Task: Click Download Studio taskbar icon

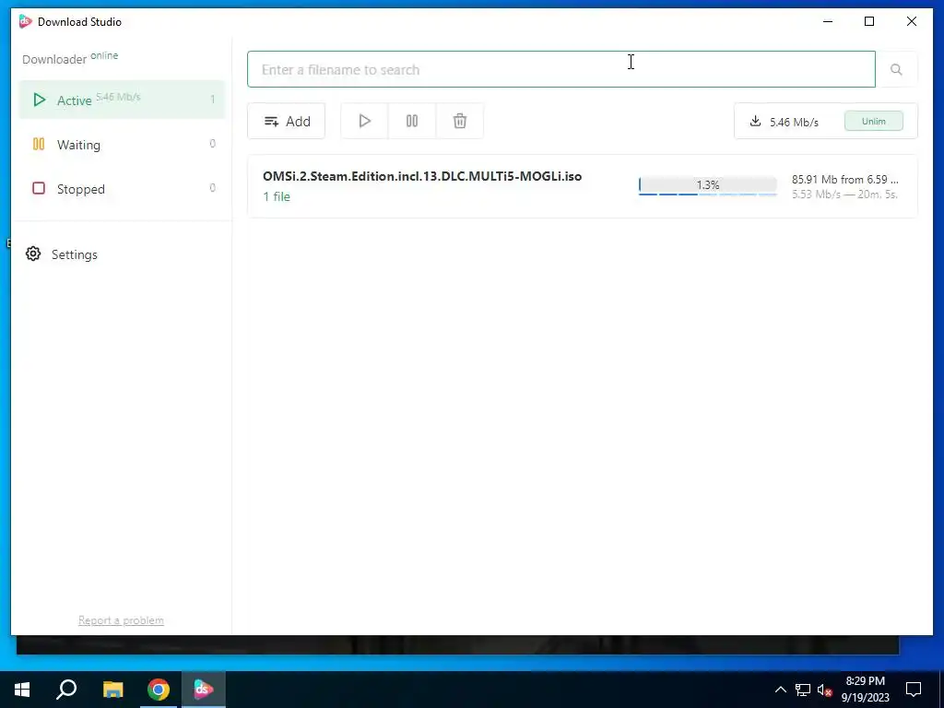Action: tap(204, 690)
